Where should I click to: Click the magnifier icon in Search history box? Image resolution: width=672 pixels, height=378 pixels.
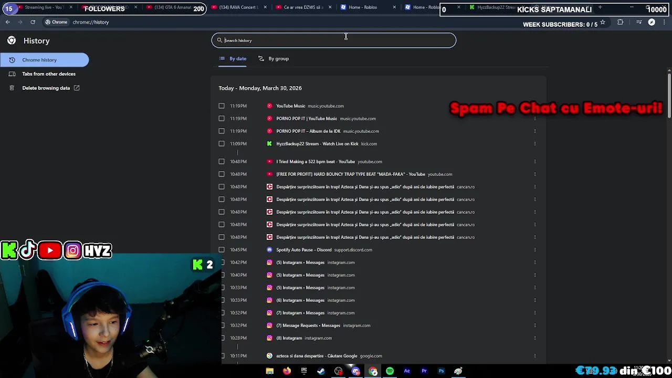[x=219, y=40]
